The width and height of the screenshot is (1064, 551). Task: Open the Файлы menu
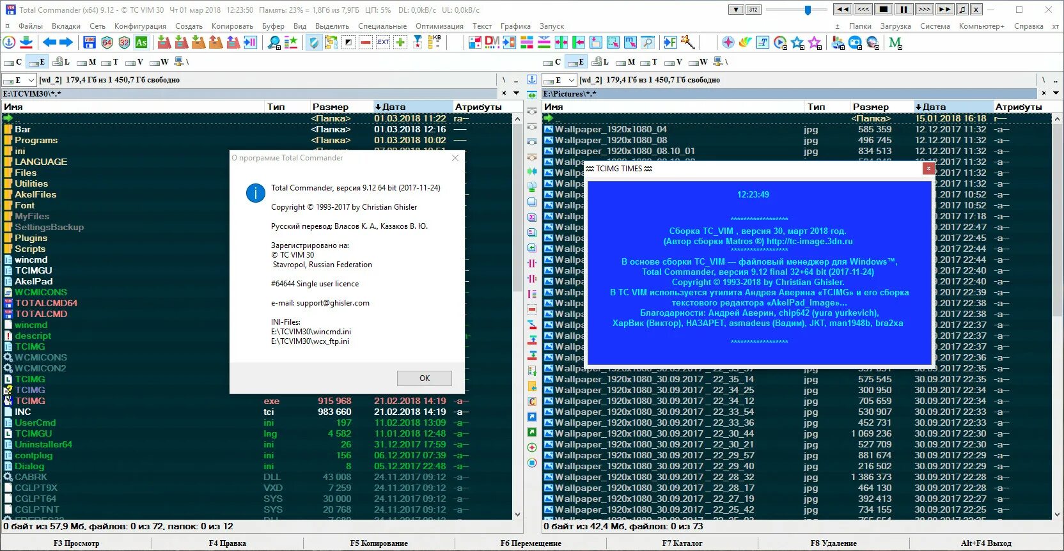coord(31,26)
